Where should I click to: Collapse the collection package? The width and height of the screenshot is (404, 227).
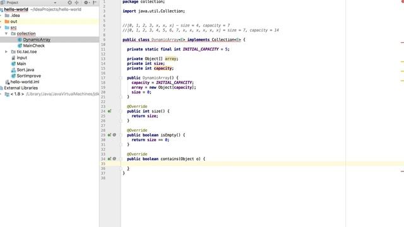click(6, 33)
